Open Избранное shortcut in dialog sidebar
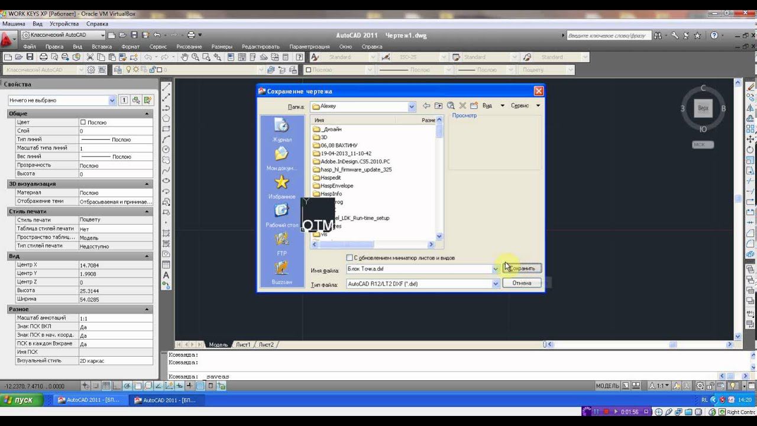 tap(282, 186)
